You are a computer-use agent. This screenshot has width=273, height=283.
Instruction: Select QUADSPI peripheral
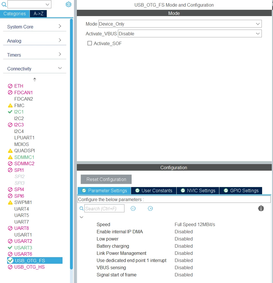pos(24,151)
